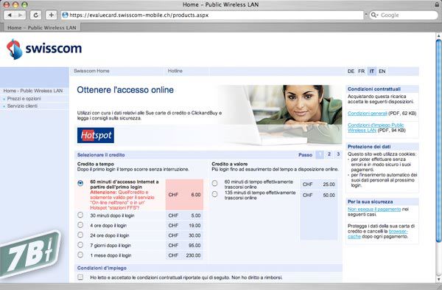Go back with the browser back arrow
This screenshot has width=442, height=290.
(x=10, y=15)
